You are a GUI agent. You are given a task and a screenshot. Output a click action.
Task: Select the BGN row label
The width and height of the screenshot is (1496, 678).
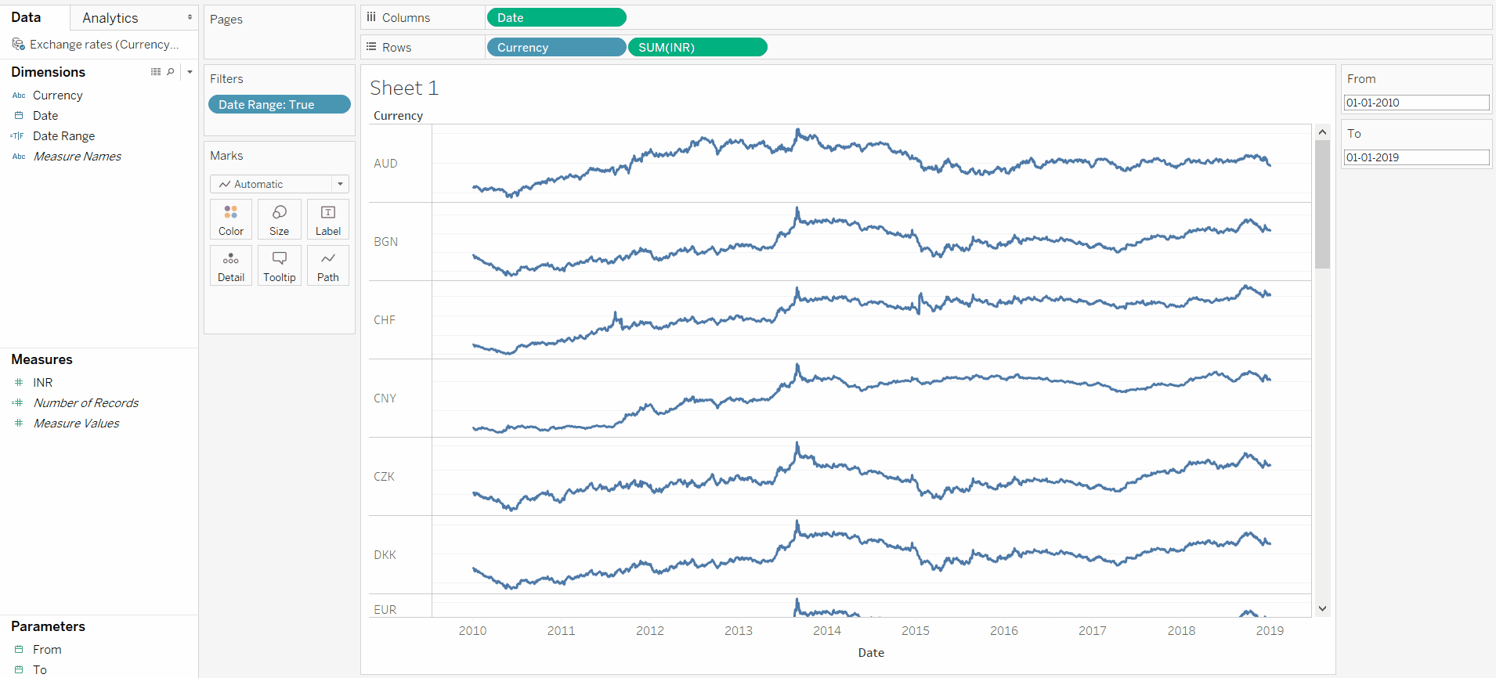point(385,242)
